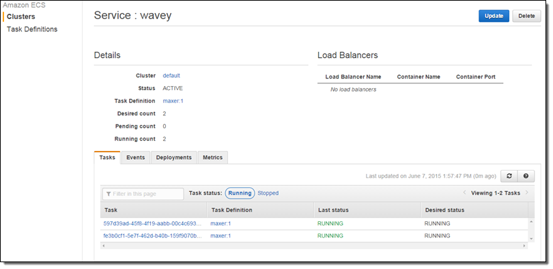Switch to the Events tab
The height and width of the screenshot is (269, 553).
pyautogui.click(x=135, y=158)
